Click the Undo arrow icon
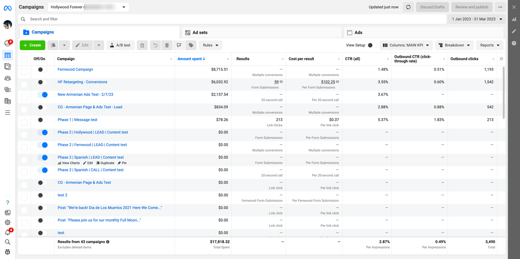Screen dimensions: 520x259 (155, 45)
